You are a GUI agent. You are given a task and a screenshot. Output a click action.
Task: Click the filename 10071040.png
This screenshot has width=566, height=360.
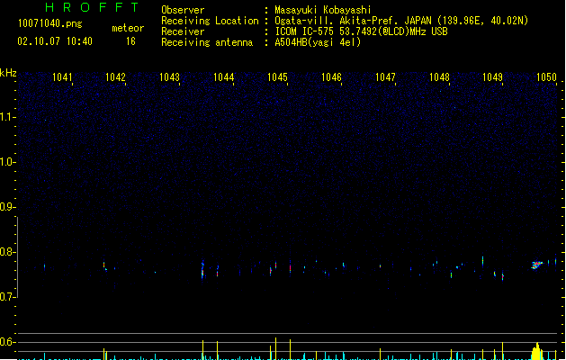49,23
